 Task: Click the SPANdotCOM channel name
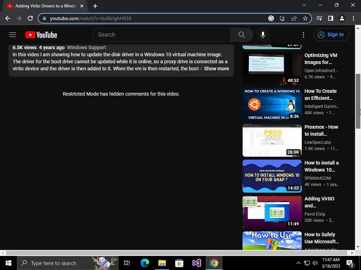[318, 178]
